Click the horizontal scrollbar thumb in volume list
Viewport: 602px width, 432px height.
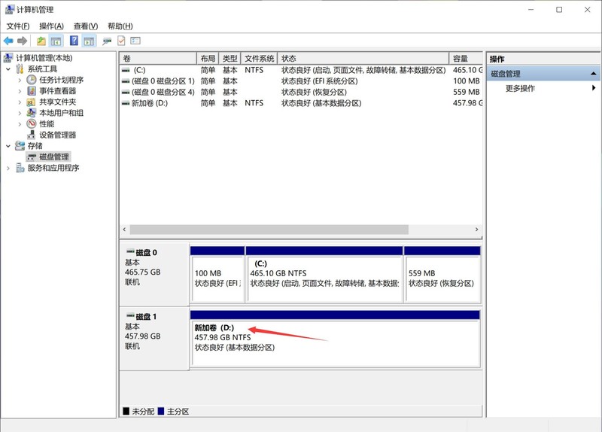(x=269, y=230)
